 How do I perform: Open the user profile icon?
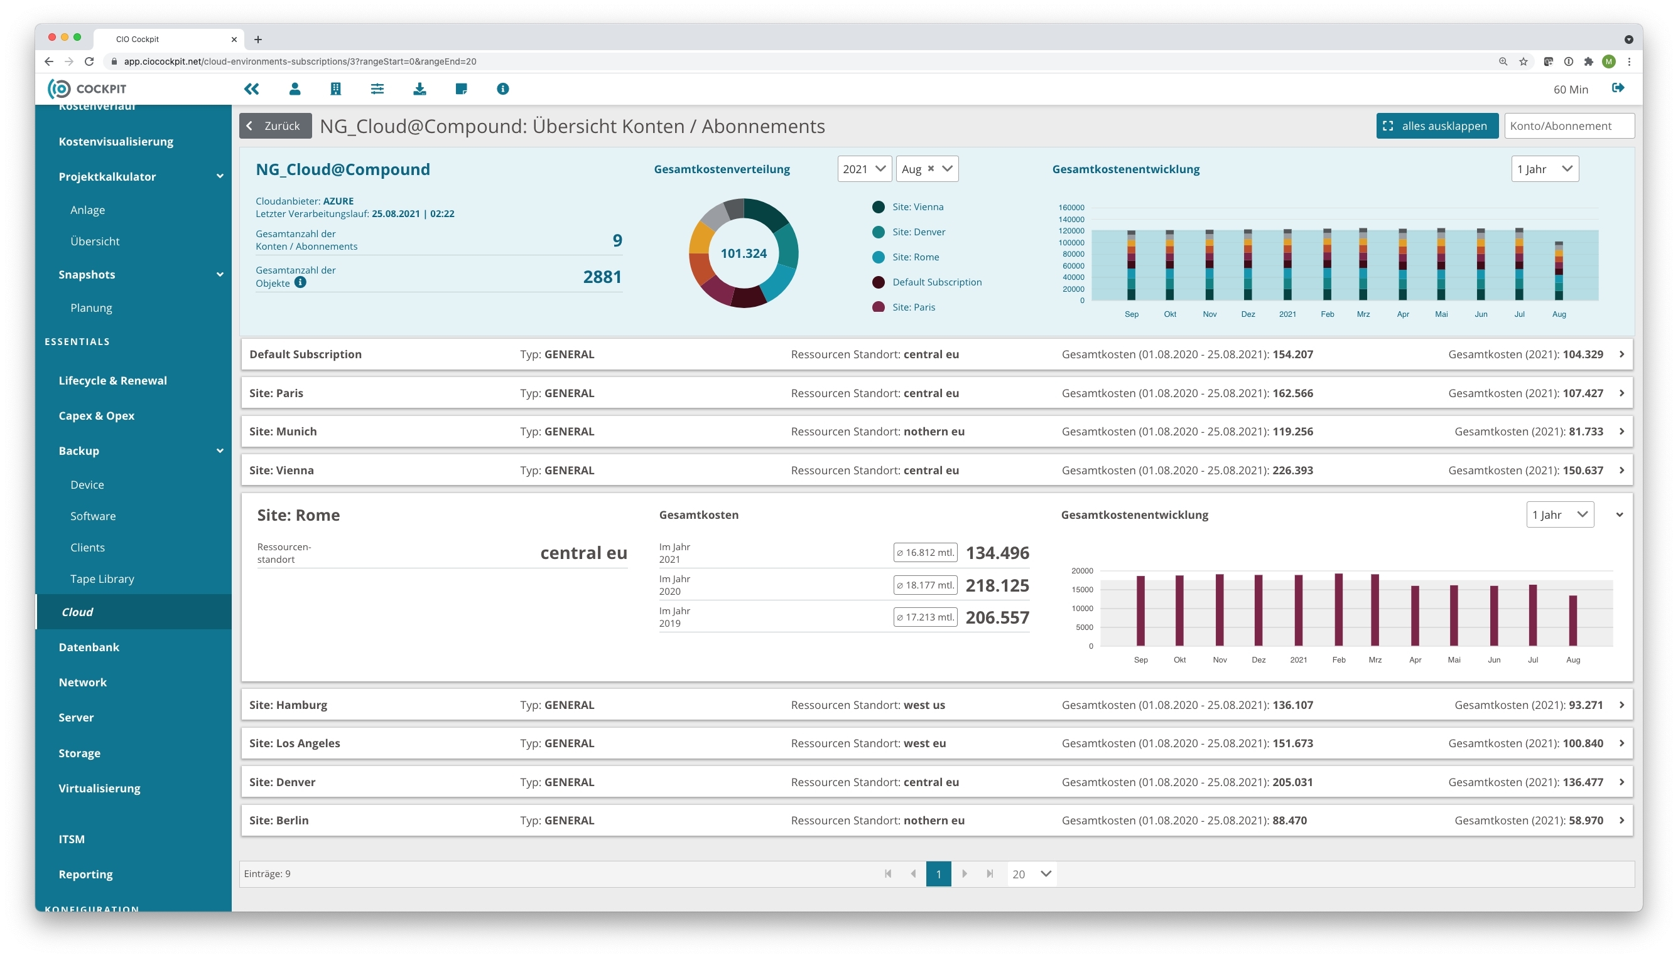295,89
